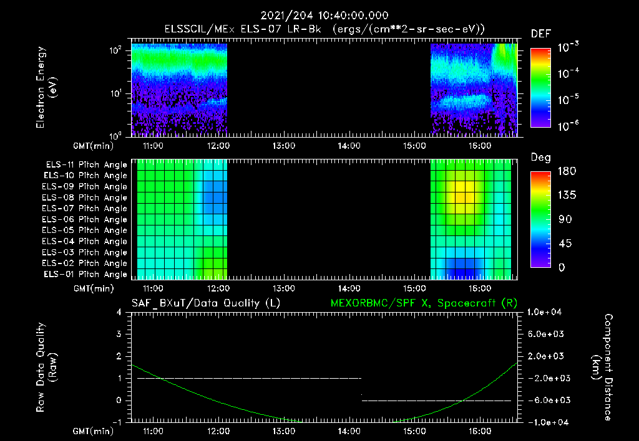The image size is (639, 441).
Task: Click the DEF color bar legend
Action: pos(540,88)
